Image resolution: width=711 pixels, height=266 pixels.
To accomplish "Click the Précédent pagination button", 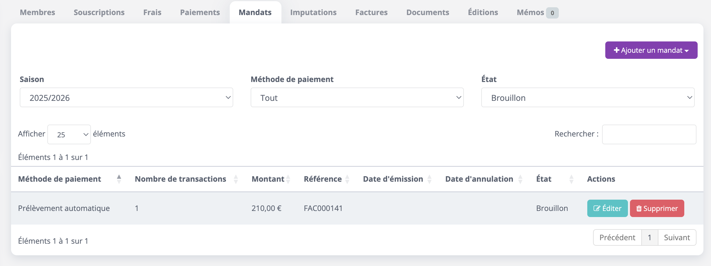I will click(x=617, y=238).
